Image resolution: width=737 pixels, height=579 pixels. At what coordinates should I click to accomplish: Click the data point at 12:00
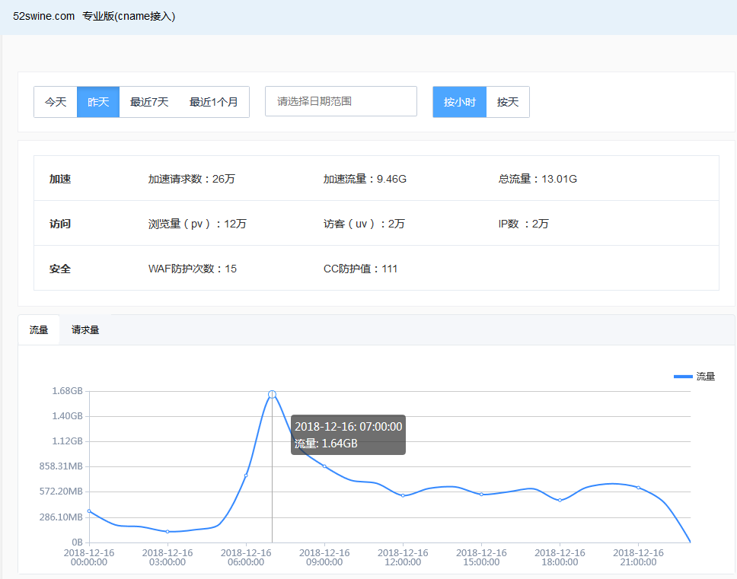(403, 495)
